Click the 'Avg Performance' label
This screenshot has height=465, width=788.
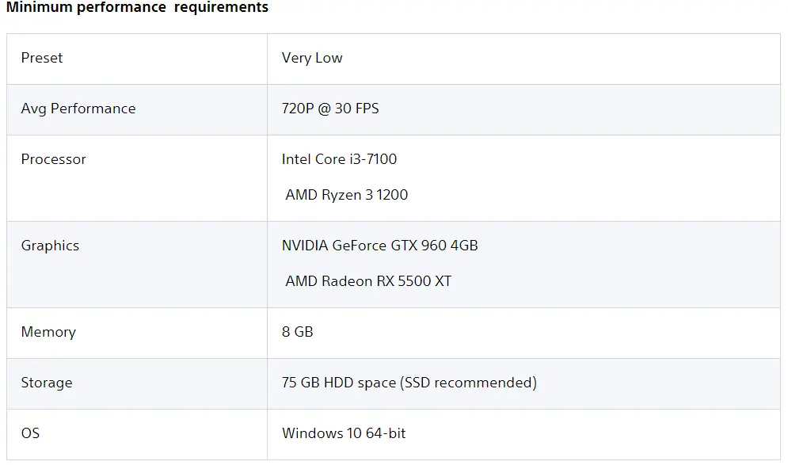78,109
